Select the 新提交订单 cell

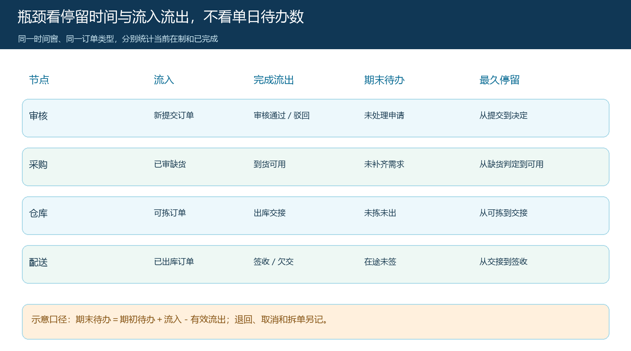pyautogui.click(x=174, y=116)
